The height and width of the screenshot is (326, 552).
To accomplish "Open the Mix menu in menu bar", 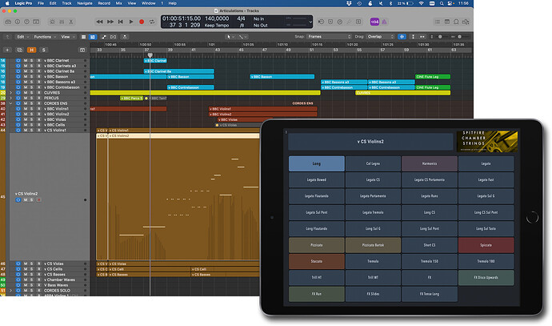I will (x=118, y=4).
